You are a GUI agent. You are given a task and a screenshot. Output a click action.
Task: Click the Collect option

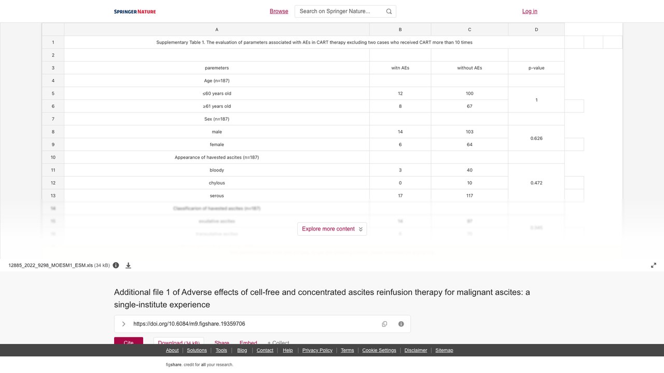tap(279, 342)
